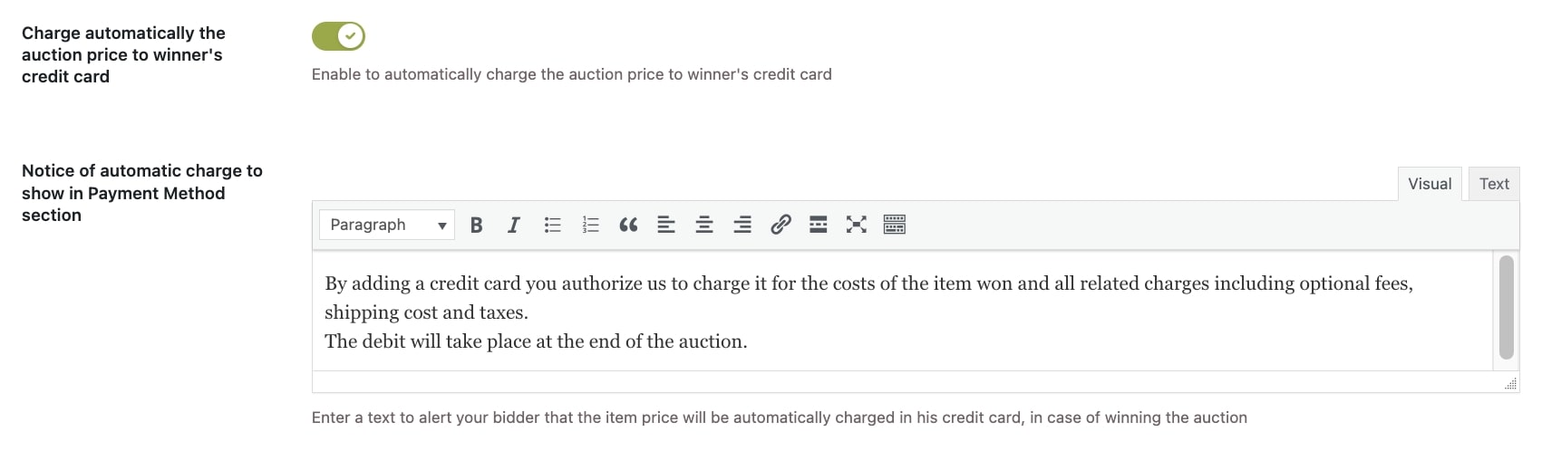
Task: Open the Paragraph format dropdown
Action: pyautogui.click(x=387, y=225)
